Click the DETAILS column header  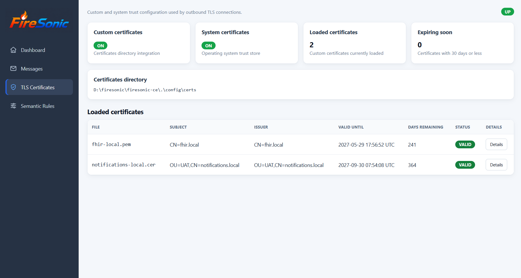coord(494,127)
